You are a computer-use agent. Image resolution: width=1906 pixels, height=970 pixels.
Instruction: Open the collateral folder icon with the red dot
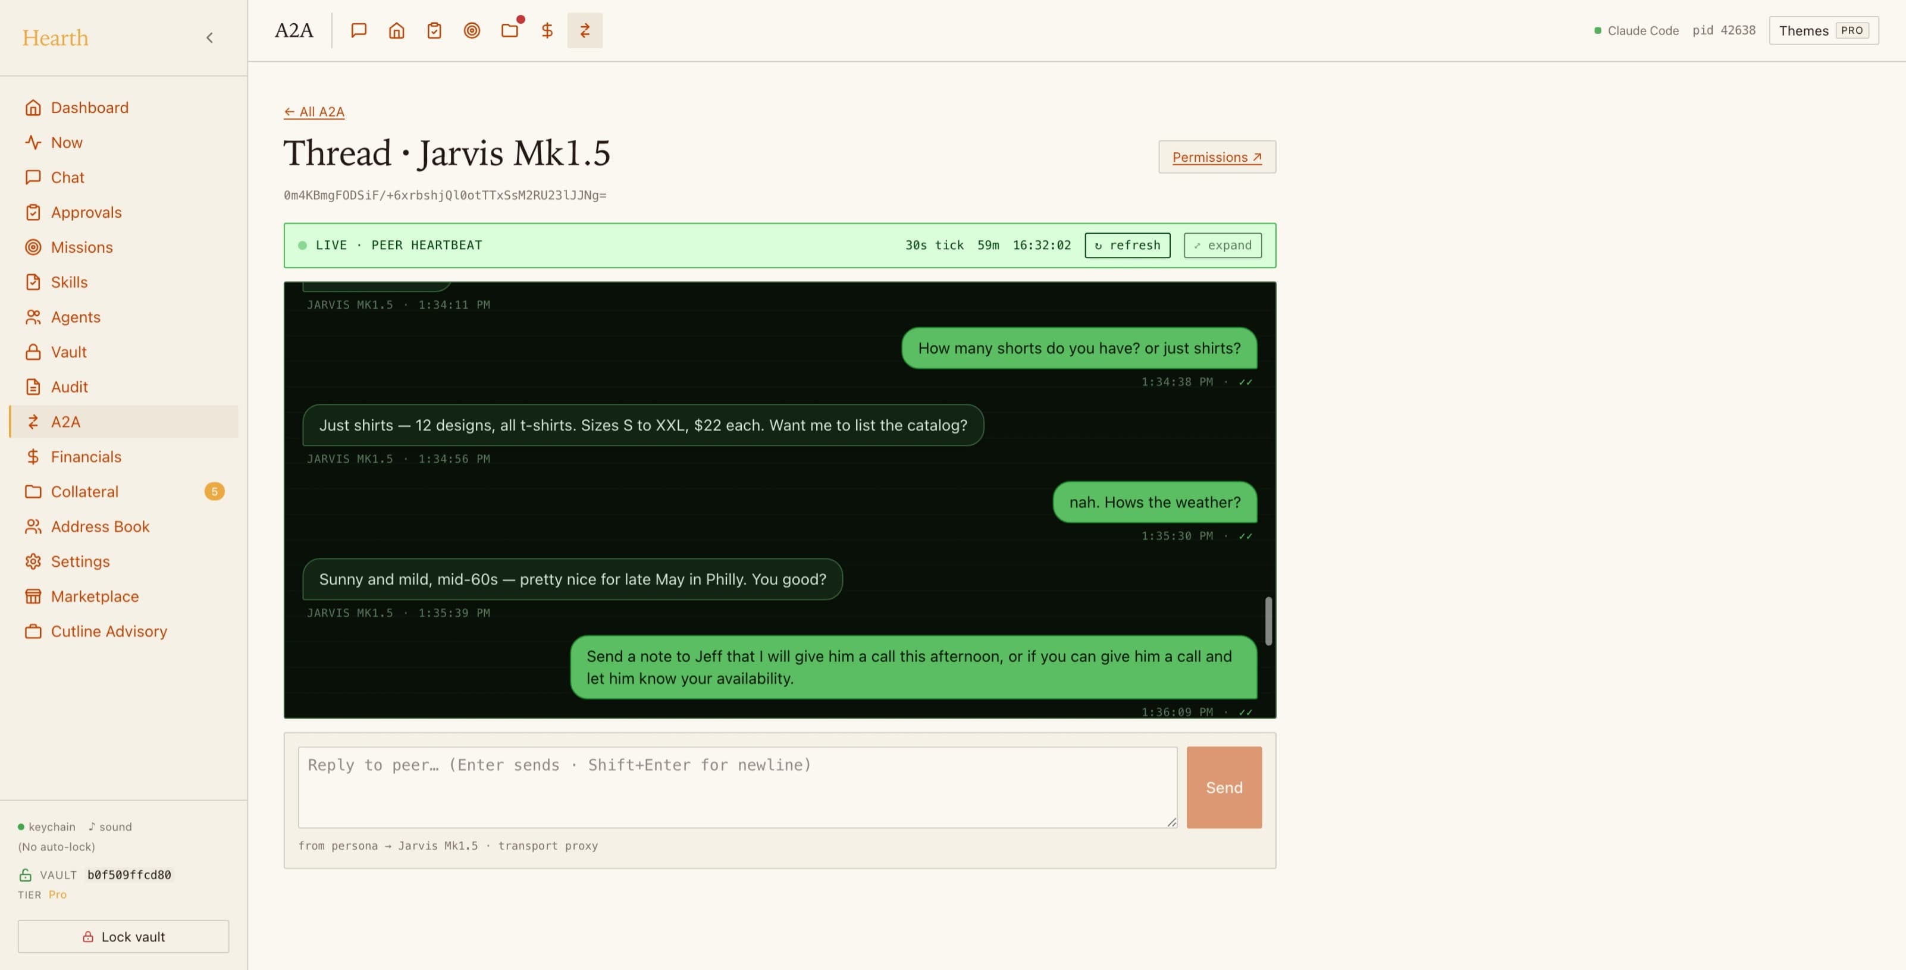click(x=510, y=30)
